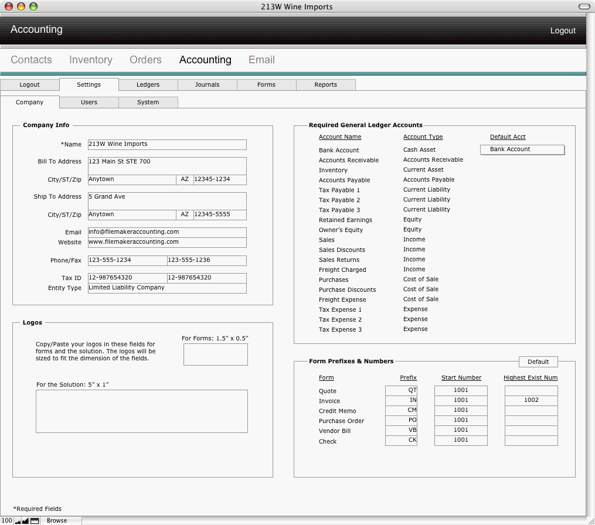This screenshot has height=525, width=595.
Task: Click the Check prefix CK field
Action: pos(401,440)
